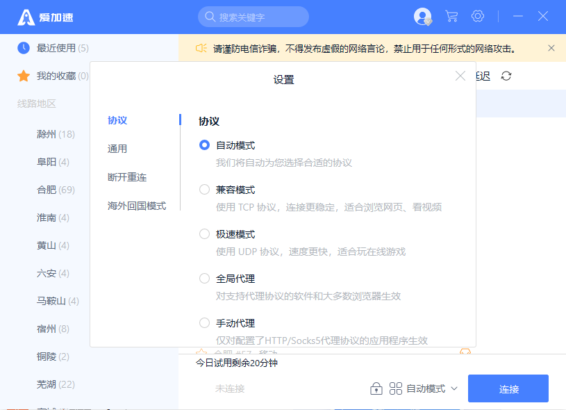Screen dimensions: 566x410
Task: Open the 自动模式 dropdown
Action: coord(433,388)
